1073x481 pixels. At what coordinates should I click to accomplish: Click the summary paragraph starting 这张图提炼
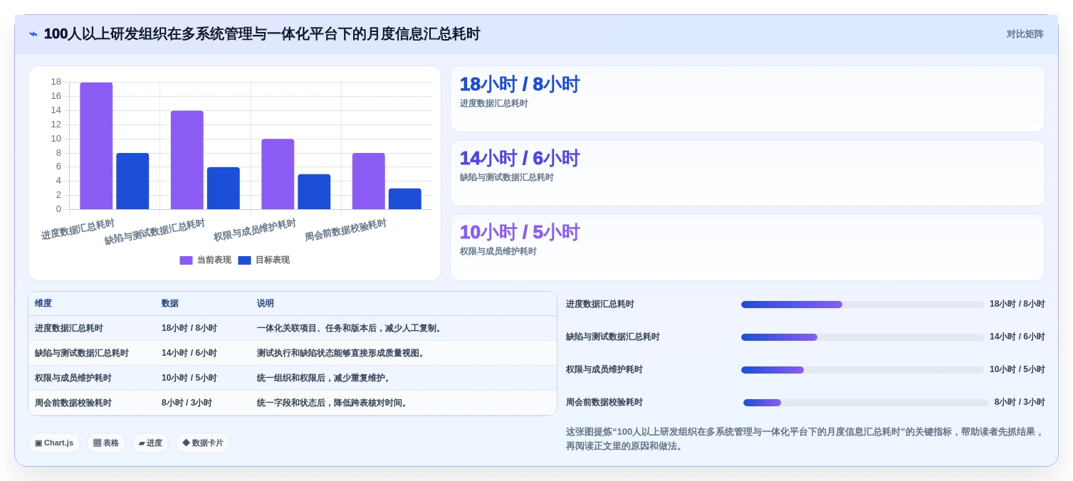pos(805,439)
